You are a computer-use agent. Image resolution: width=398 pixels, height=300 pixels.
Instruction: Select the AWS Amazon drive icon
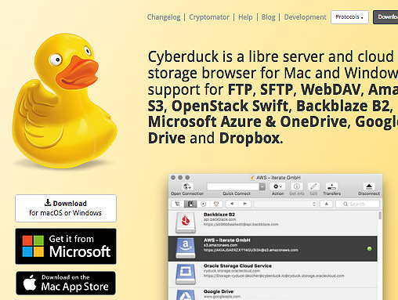tap(186, 248)
